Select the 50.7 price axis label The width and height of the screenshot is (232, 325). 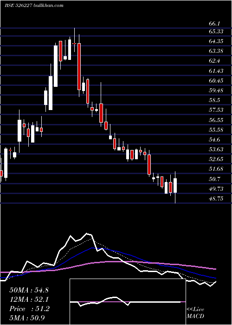[x=214, y=179]
